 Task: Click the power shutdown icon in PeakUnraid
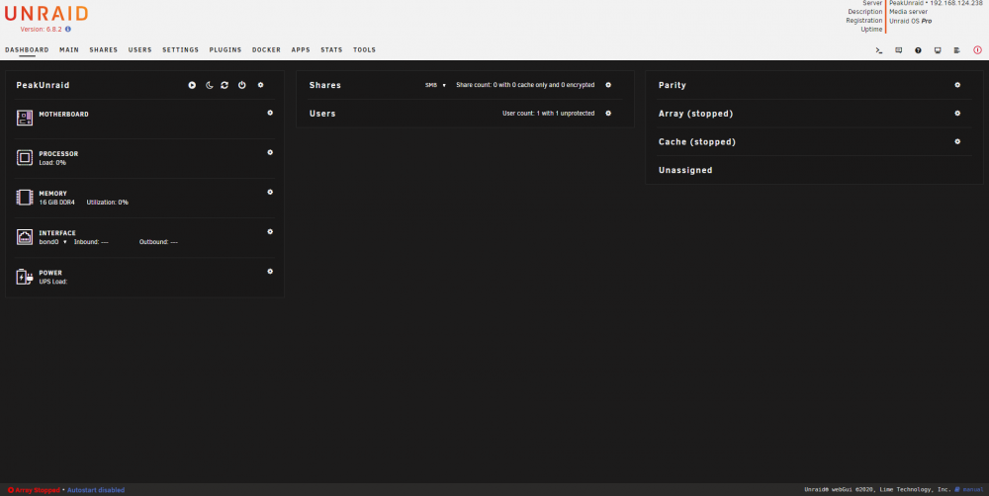pos(242,85)
